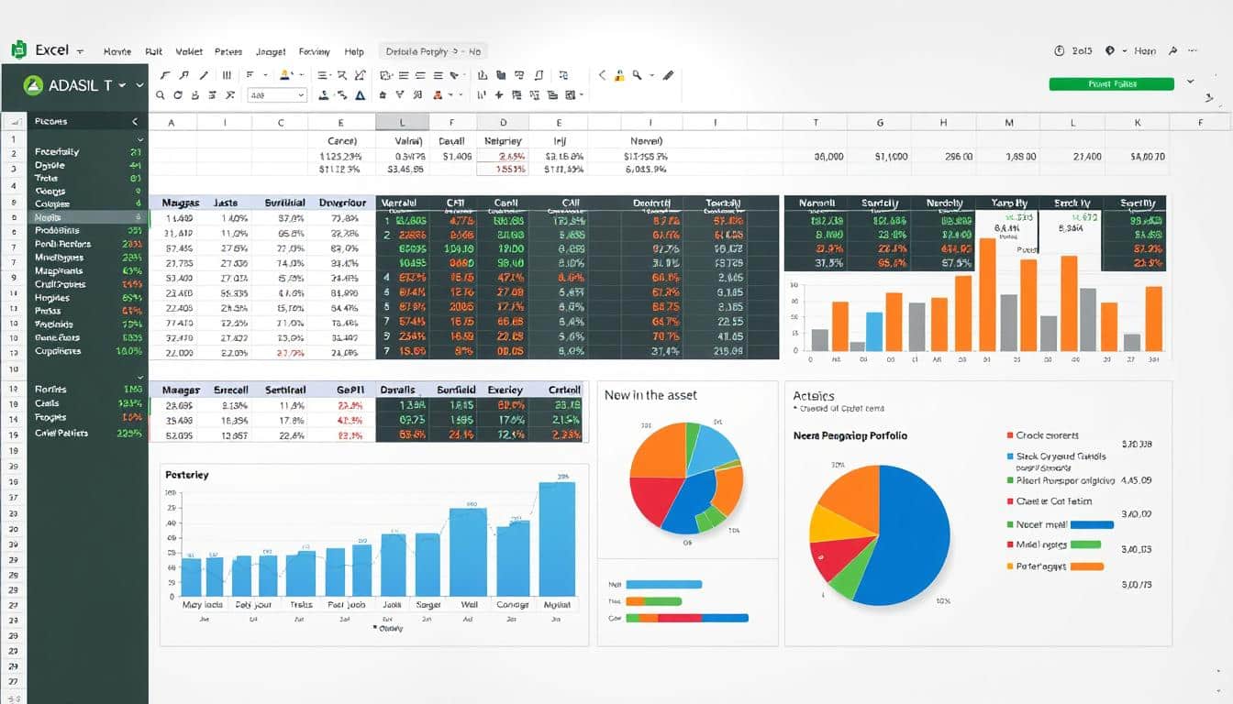Click the magnifier icon beside the padlock

pos(637,75)
